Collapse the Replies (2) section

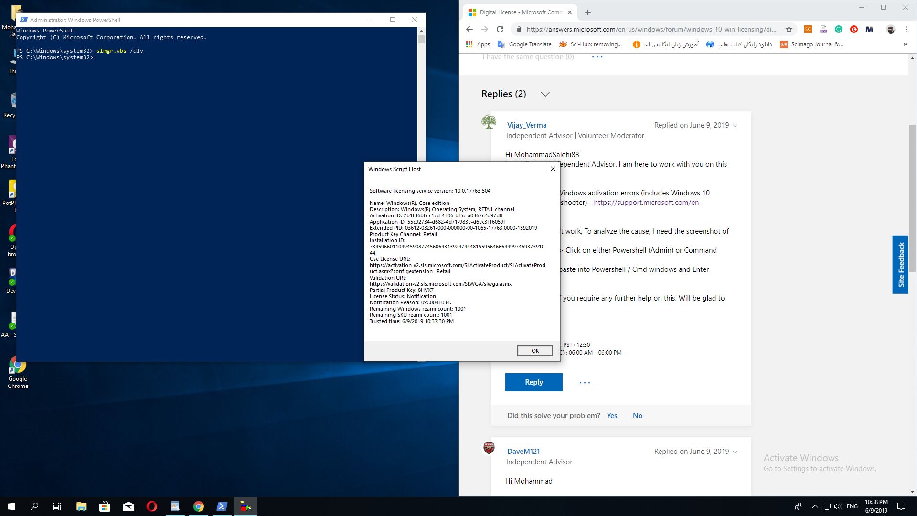point(545,94)
